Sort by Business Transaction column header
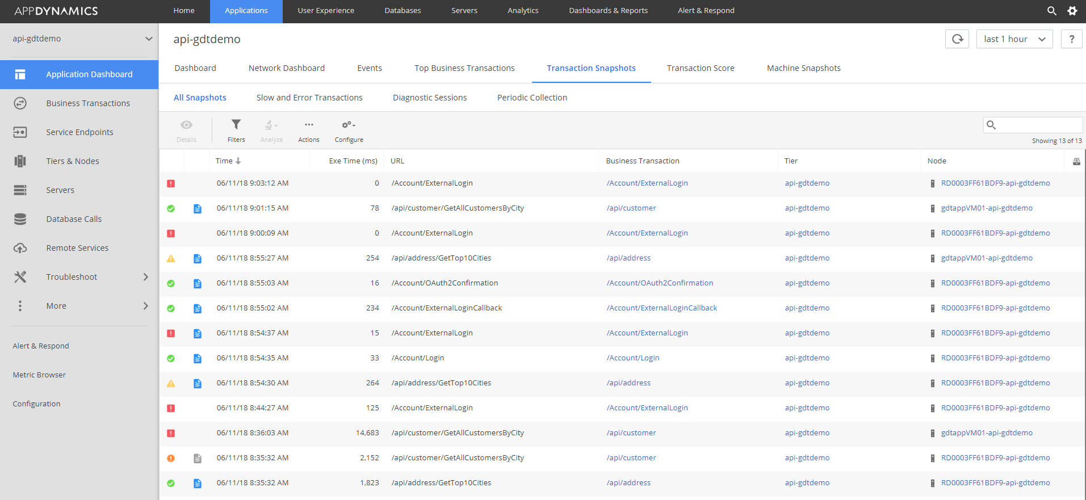 click(x=643, y=161)
